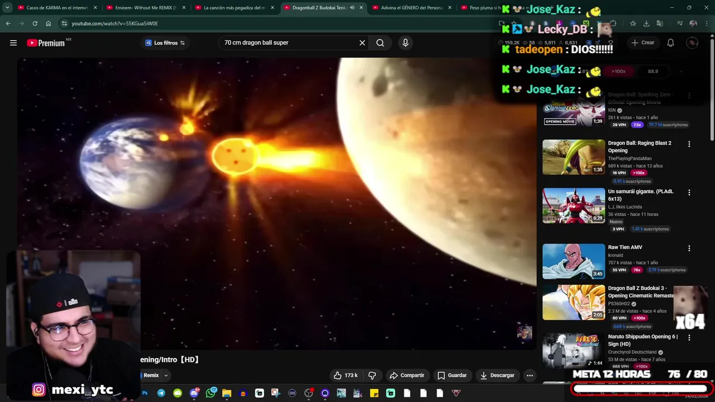Open File Explorer from the taskbar
715x402 pixels.
click(x=226, y=393)
